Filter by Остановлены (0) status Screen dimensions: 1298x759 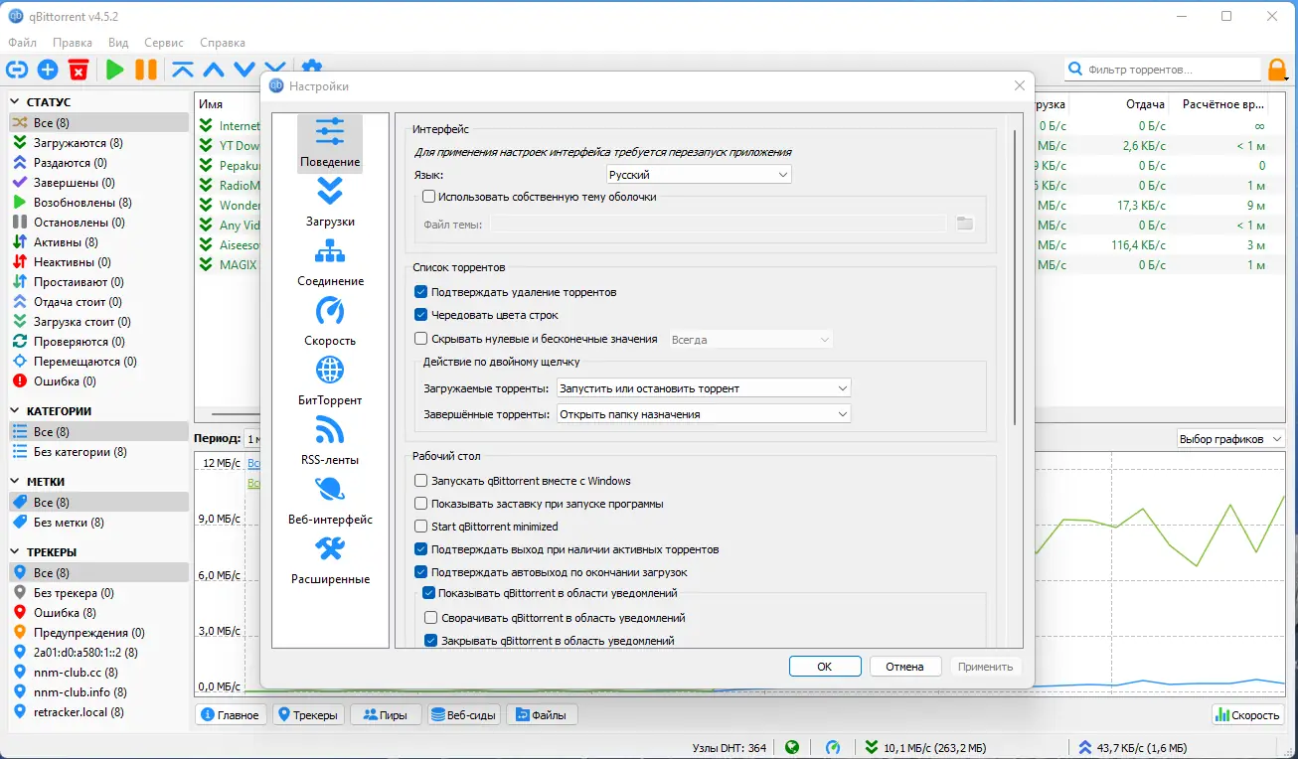pos(98,223)
